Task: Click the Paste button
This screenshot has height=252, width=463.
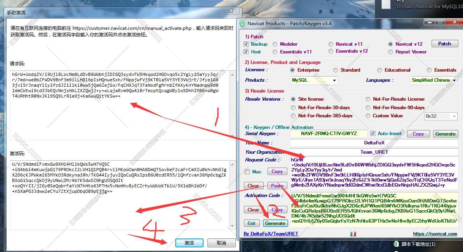Action: click(277, 186)
